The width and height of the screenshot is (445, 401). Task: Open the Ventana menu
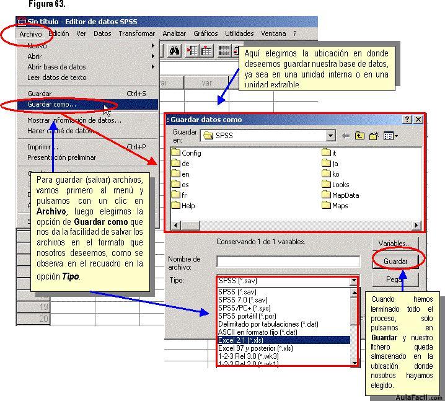[273, 33]
